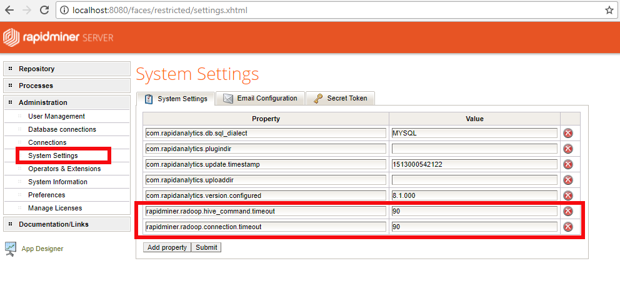
Task: Edit the MYSQL value field
Action: coord(474,133)
